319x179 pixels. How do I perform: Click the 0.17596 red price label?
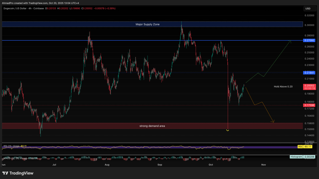coord(308,105)
